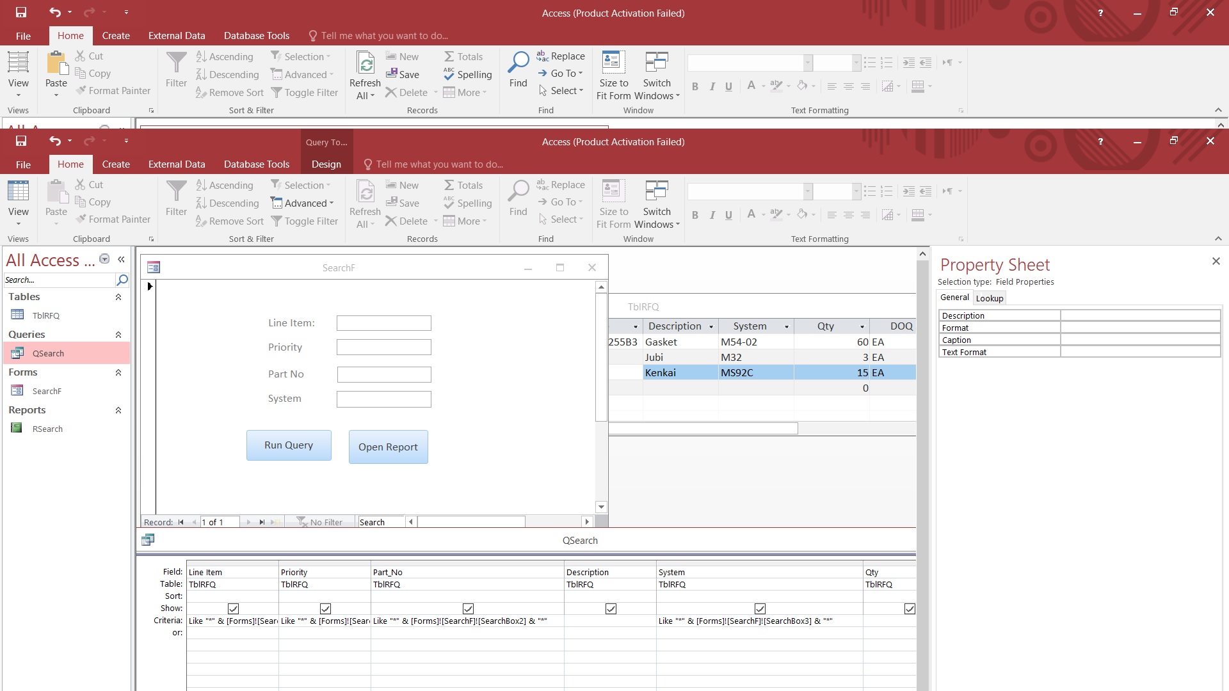Click Toggle Filter in upper ribbon

(305, 93)
